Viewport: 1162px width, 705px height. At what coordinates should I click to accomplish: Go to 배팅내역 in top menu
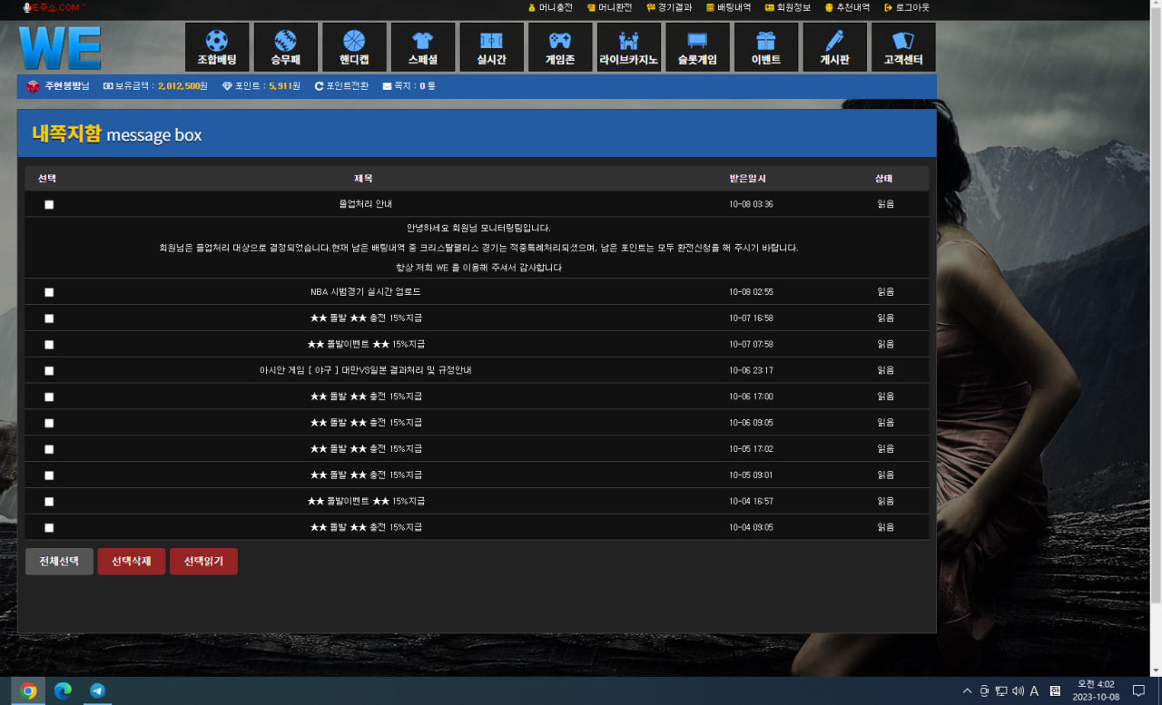728,7
